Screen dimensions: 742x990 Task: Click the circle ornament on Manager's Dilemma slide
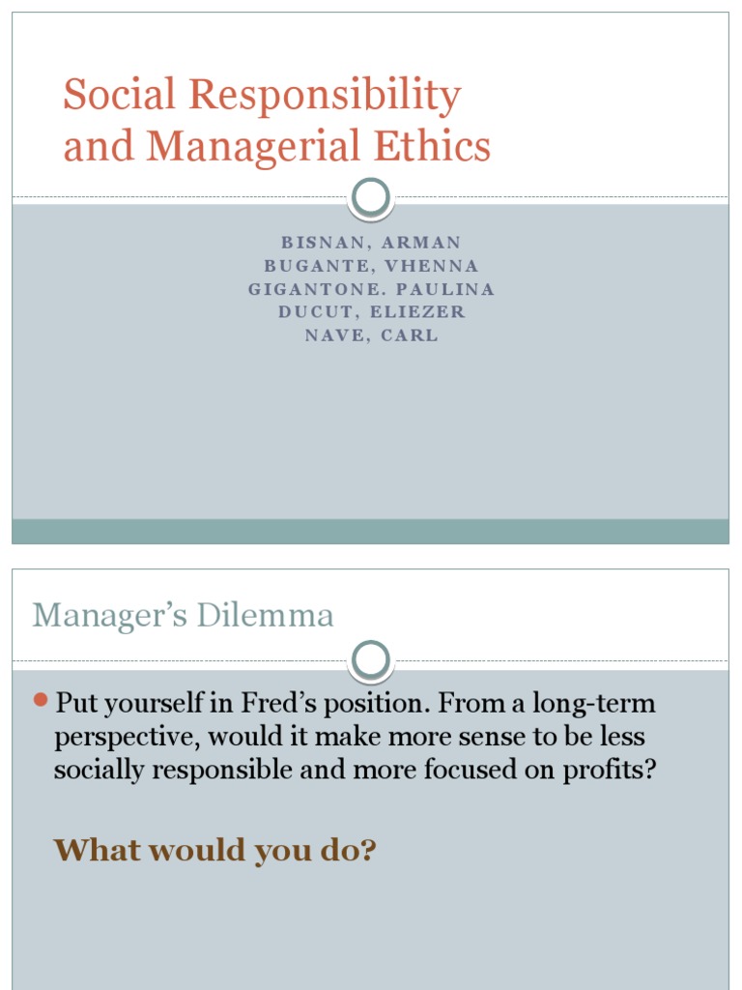(371, 659)
